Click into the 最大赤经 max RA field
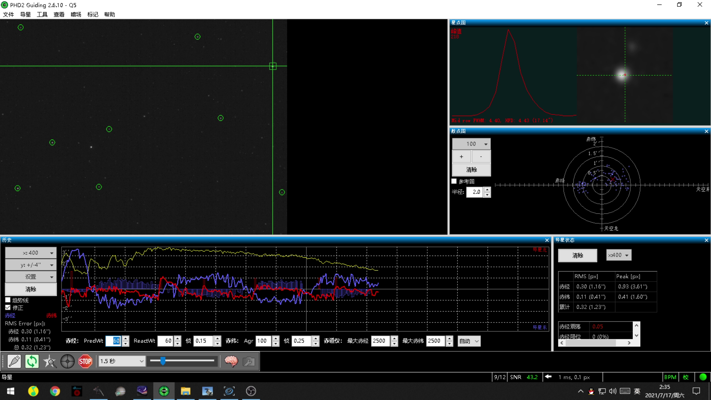711x400 pixels. [x=381, y=341]
